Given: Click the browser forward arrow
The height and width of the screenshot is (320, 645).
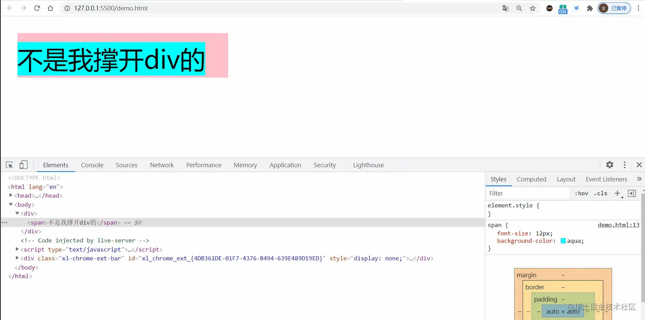Looking at the screenshot, I should [x=23, y=8].
